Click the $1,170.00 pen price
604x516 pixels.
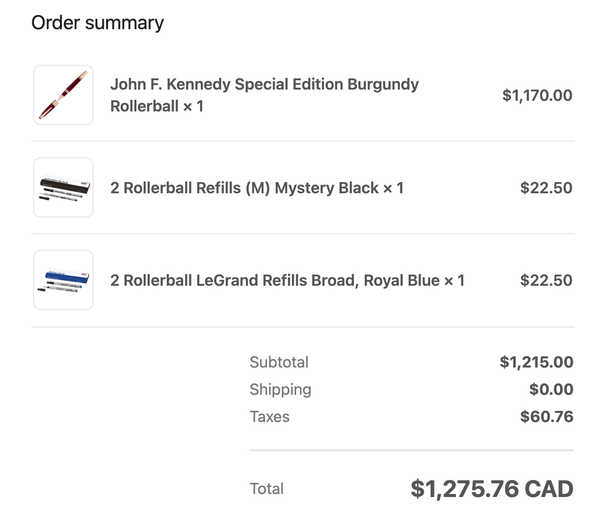537,95
